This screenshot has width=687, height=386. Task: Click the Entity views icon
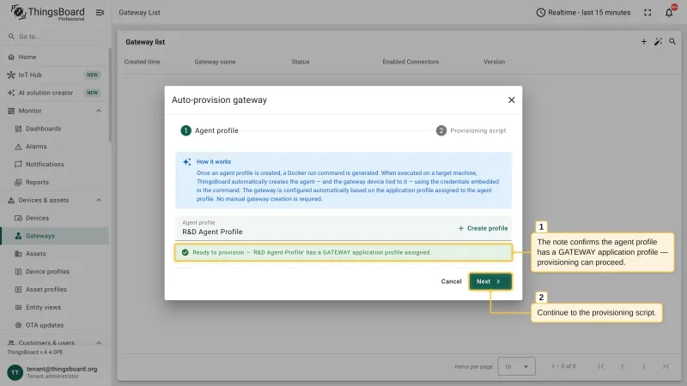[18, 307]
